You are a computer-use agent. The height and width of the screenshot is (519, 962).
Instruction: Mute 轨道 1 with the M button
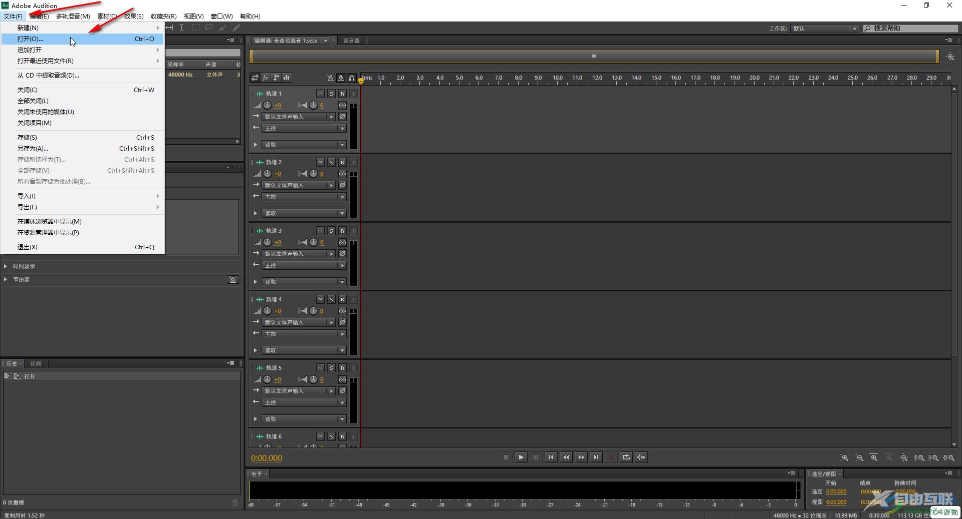(320, 94)
